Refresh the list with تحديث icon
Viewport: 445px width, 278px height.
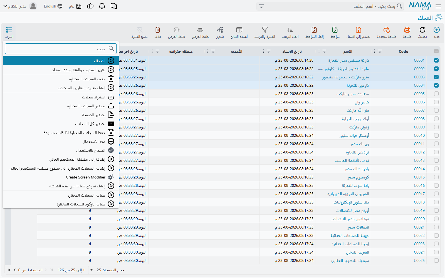point(422,30)
